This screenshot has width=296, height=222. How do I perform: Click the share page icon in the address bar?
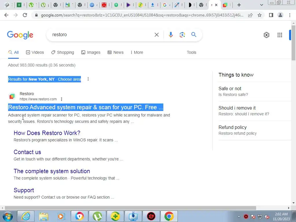[x=250, y=15]
